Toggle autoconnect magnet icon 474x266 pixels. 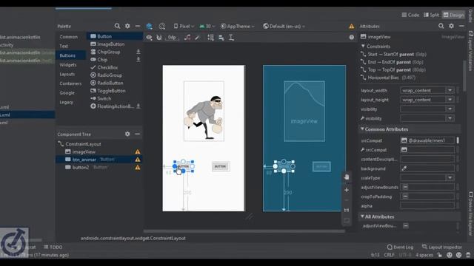coord(159,38)
